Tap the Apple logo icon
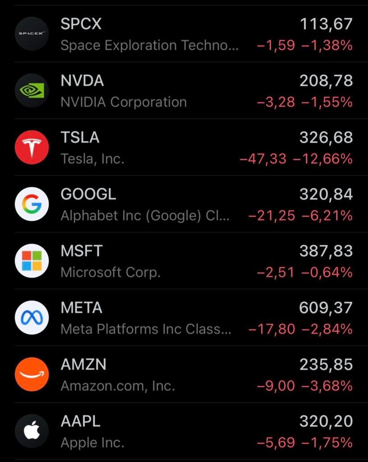Viewport: 368px width, 462px height. (x=32, y=431)
